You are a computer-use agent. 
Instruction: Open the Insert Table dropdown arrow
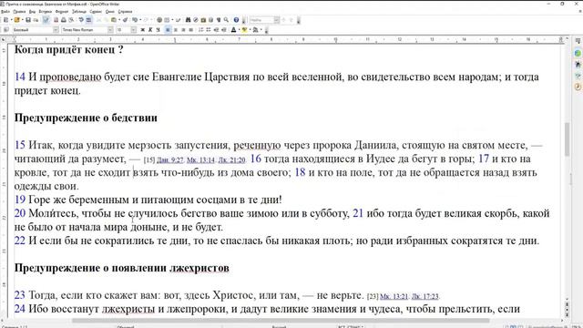(172, 20)
